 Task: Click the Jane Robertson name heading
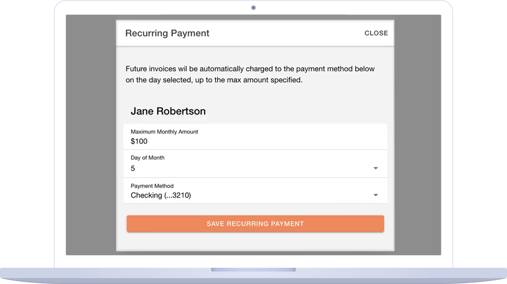point(168,111)
